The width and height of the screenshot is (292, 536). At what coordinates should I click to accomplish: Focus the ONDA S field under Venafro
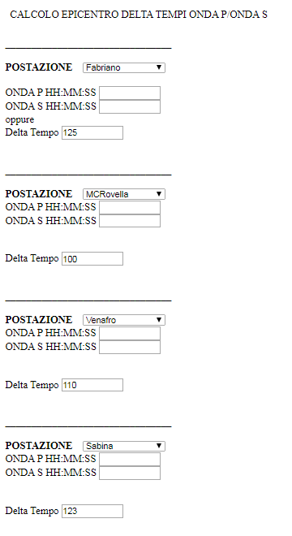[130, 347]
